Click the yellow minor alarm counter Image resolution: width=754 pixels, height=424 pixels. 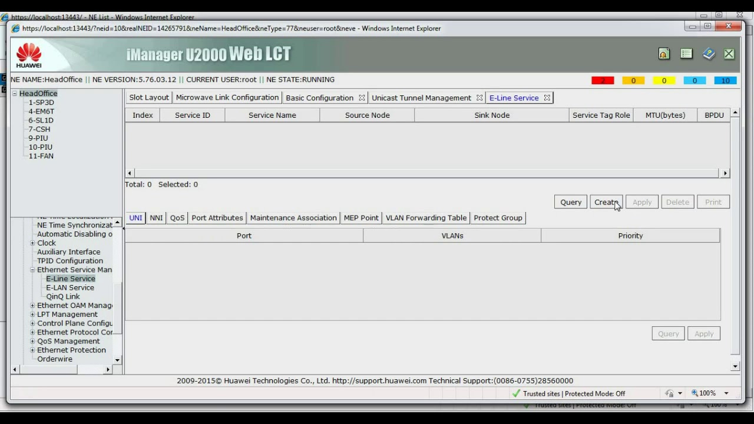(664, 81)
